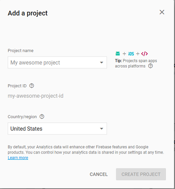175x189 pixels.
Task: Click the web code brackets icon
Action: pyautogui.click(x=144, y=54)
